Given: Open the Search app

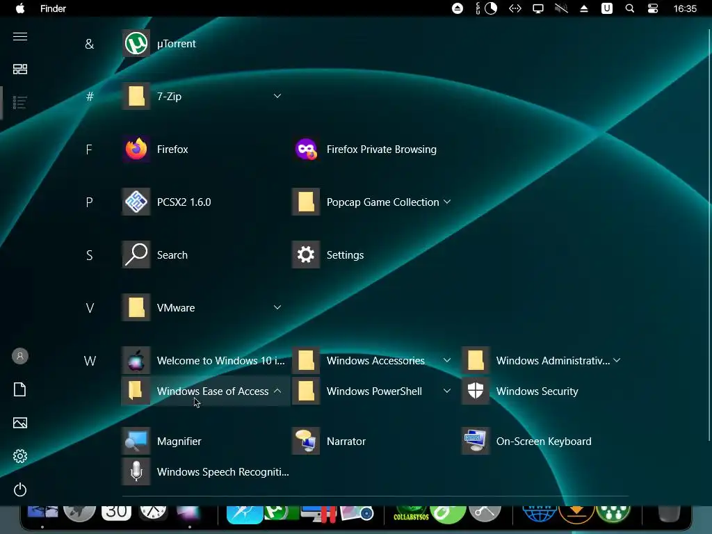Looking at the screenshot, I should tap(155, 254).
